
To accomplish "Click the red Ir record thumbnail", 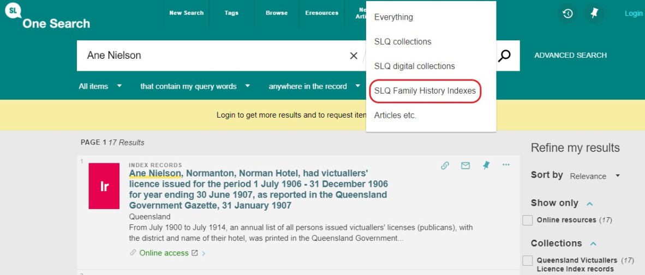I will [104, 186].
